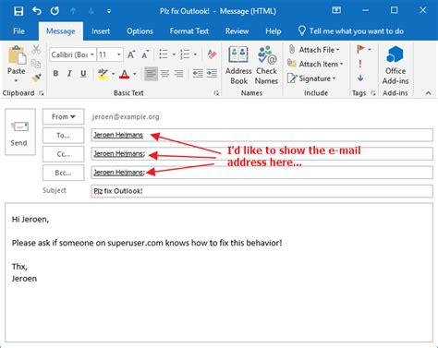Click the Cc... button
The image size is (438, 348).
[x=63, y=154]
